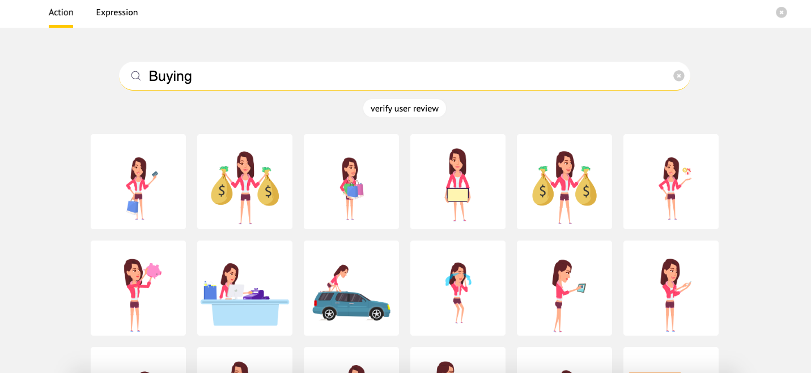This screenshot has height=373, width=811.
Task: Pick character carrying colorful shopping bags
Action: (x=351, y=182)
